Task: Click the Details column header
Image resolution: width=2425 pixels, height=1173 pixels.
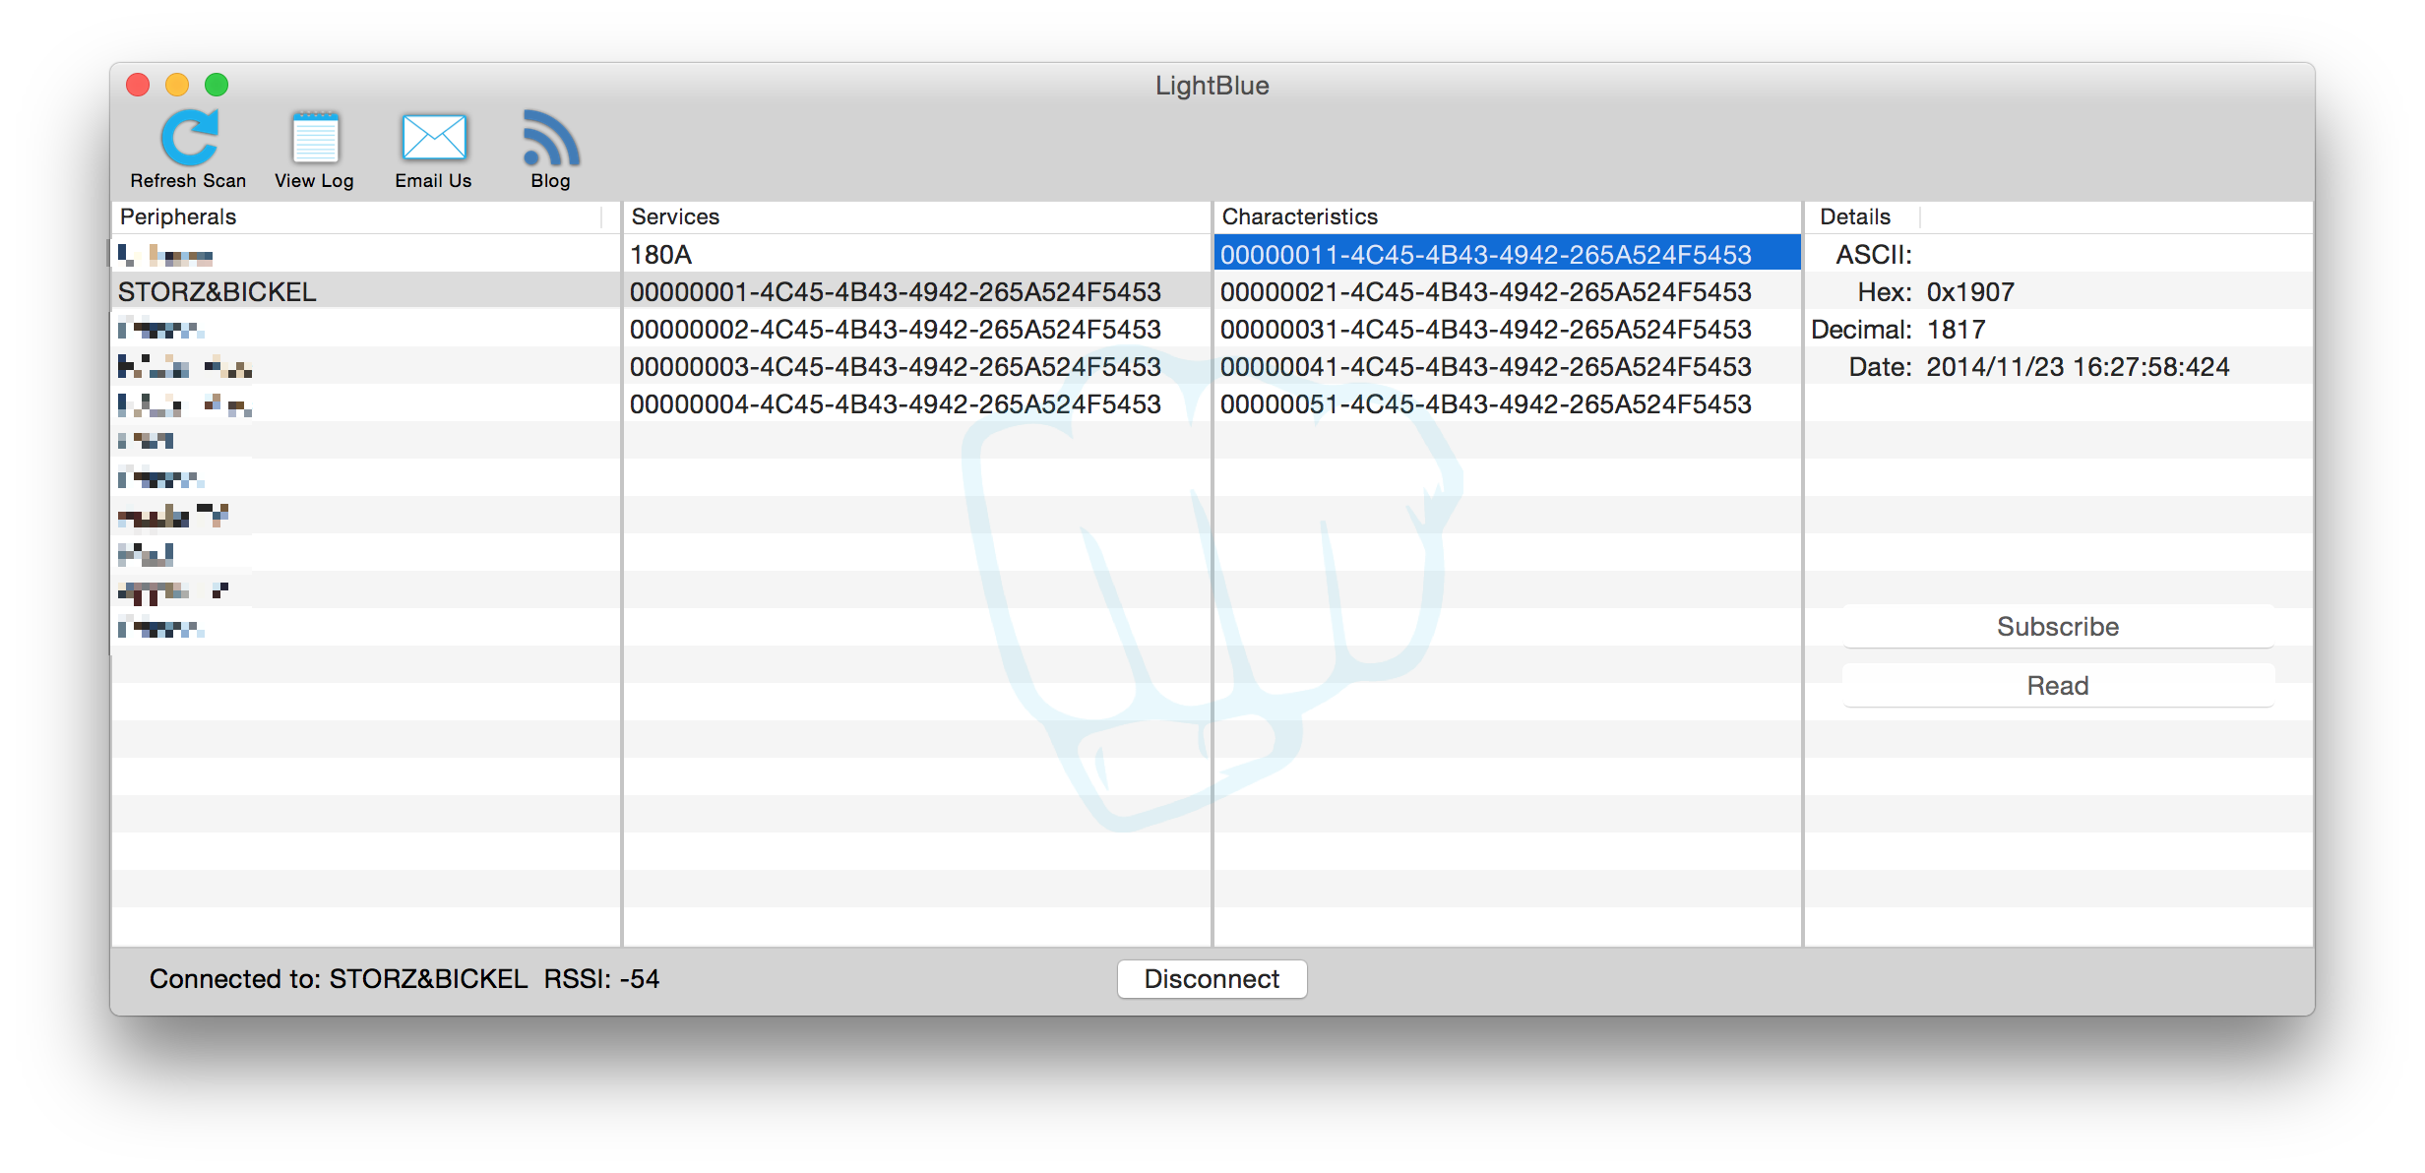Action: coord(1862,216)
